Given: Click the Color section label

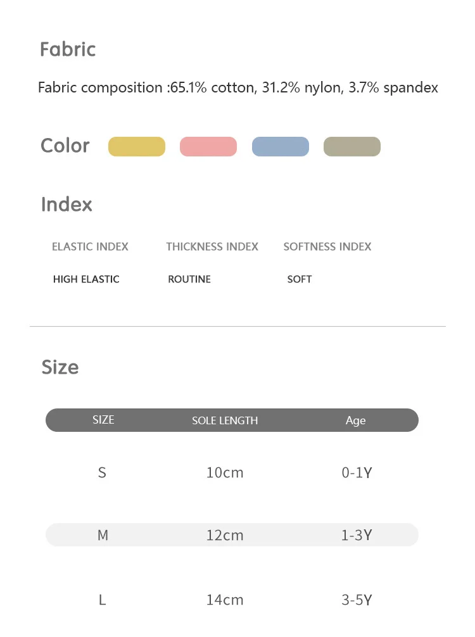Looking at the screenshot, I should click(65, 146).
